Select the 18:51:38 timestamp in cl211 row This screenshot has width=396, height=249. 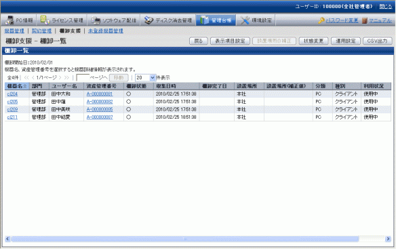pyautogui.click(x=176, y=117)
